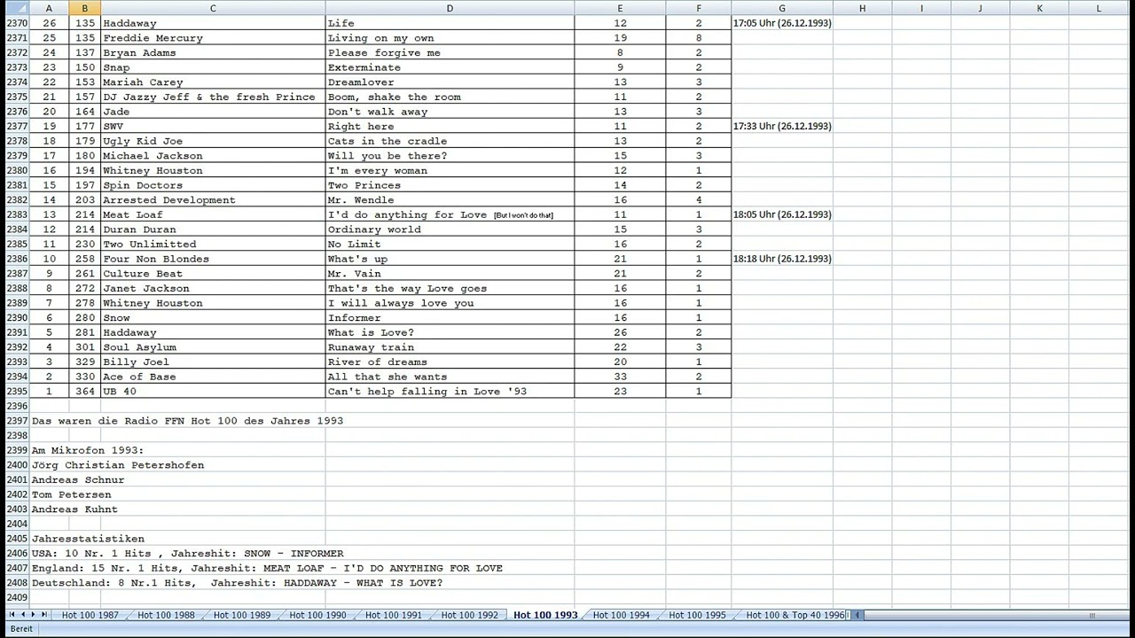Click the 'I will always love you' cell

[450, 303]
